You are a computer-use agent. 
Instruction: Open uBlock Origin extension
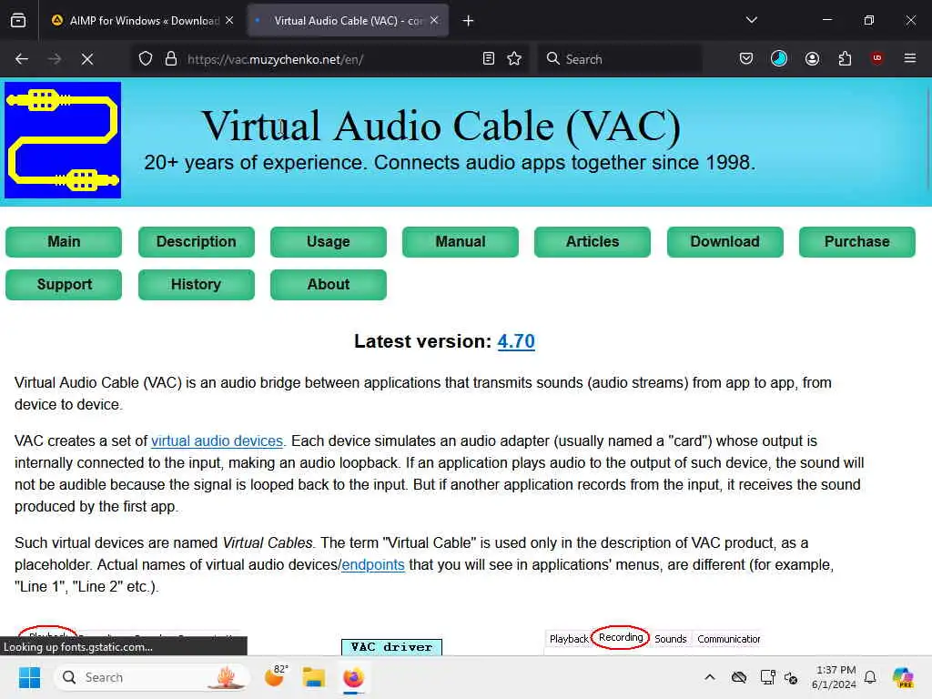tap(877, 58)
